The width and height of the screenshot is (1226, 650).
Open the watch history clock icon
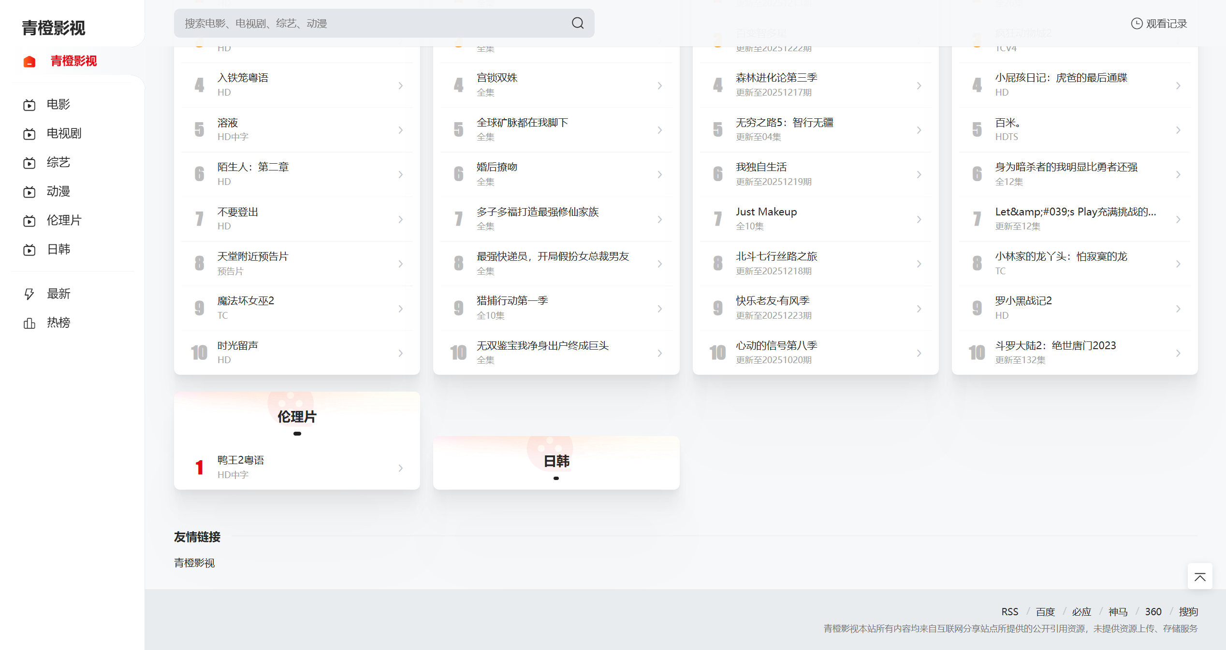(x=1137, y=23)
